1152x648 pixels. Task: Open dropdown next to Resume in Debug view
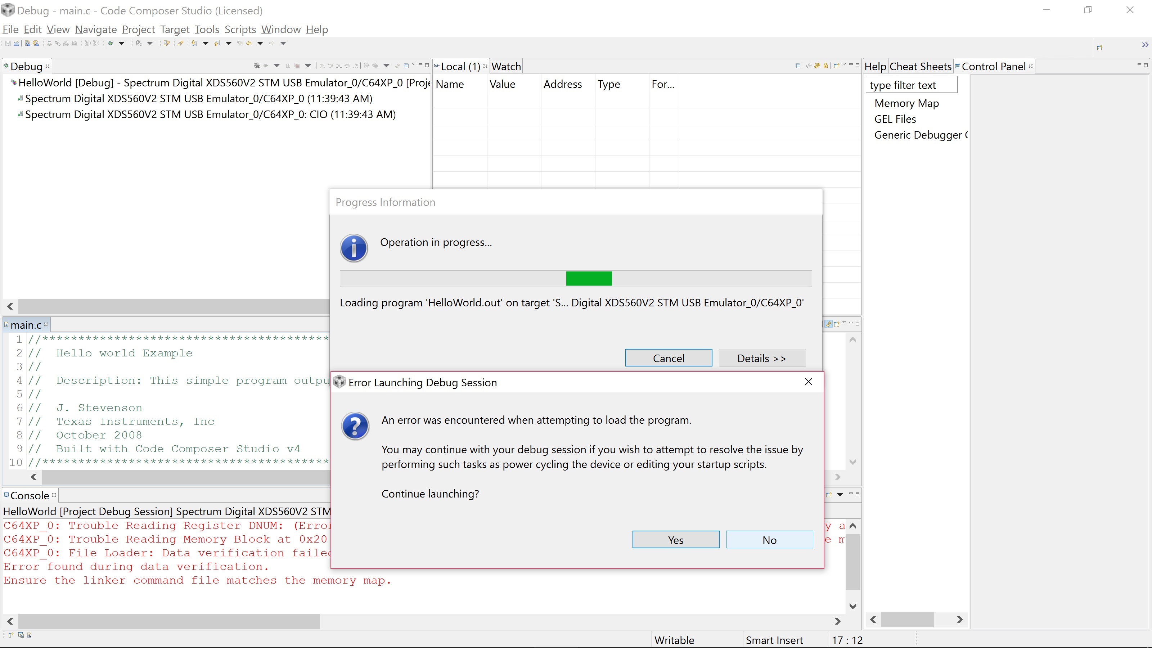277,66
